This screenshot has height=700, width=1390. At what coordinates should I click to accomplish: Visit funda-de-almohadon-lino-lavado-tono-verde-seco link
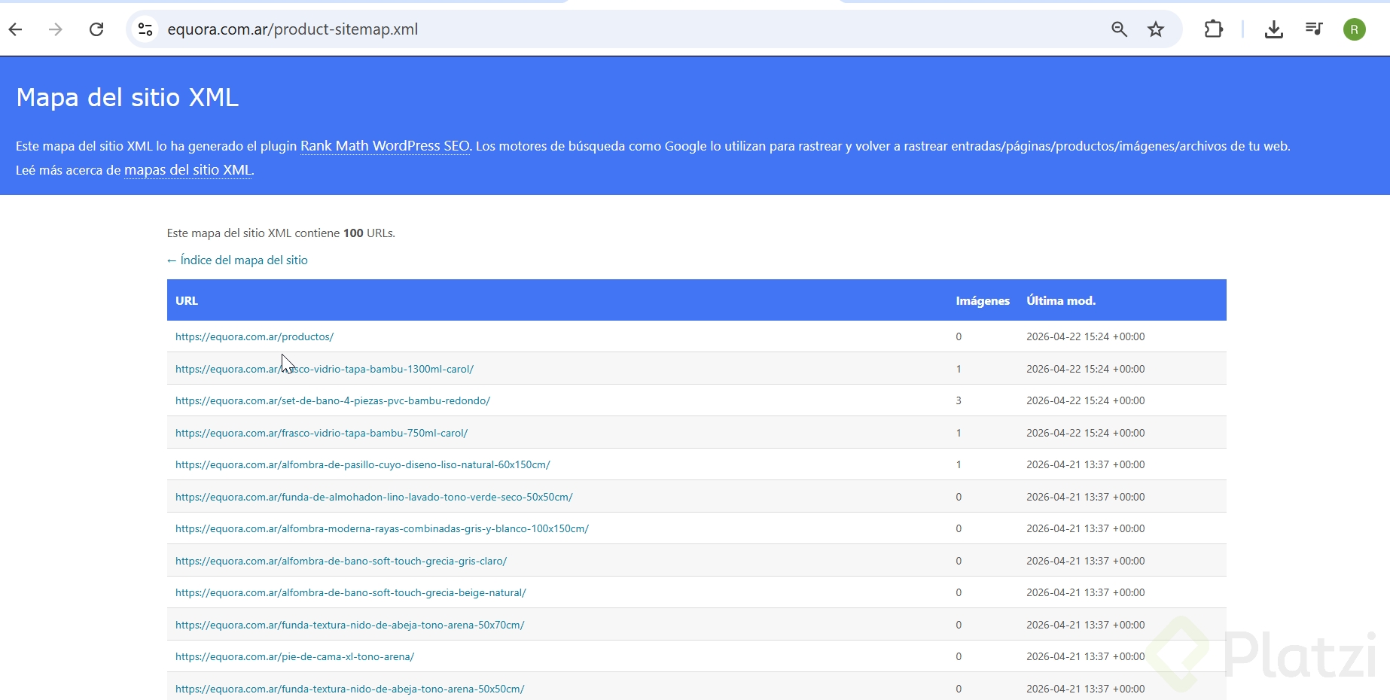coord(374,497)
